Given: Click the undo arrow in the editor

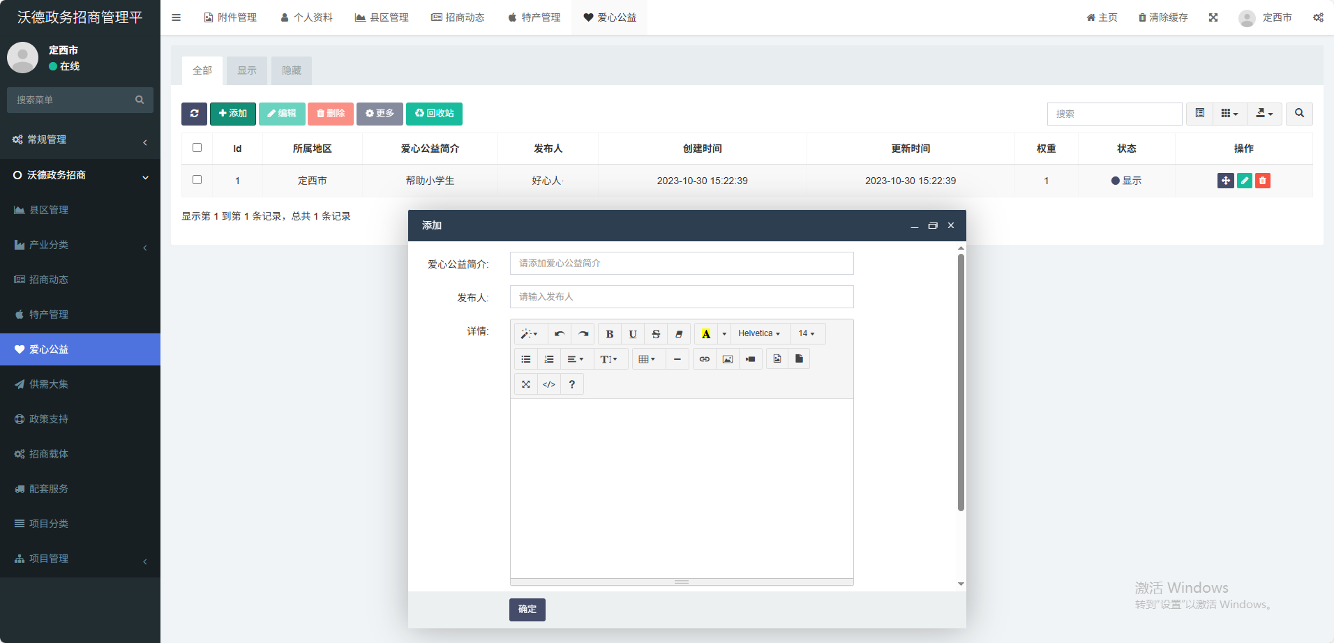Looking at the screenshot, I should pos(560,334).
